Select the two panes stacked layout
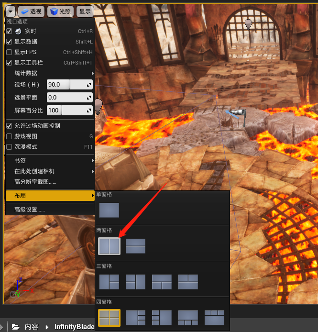Screen dimensions: 318x332 click(x=135, y=246)
